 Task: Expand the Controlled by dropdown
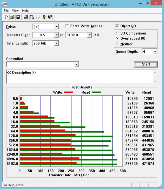(76, 64)
